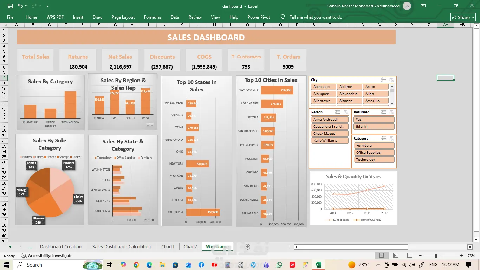Open the Power Pivot ribbon tab
This screenshot has width=480, height=270.
tap(259, 17)
